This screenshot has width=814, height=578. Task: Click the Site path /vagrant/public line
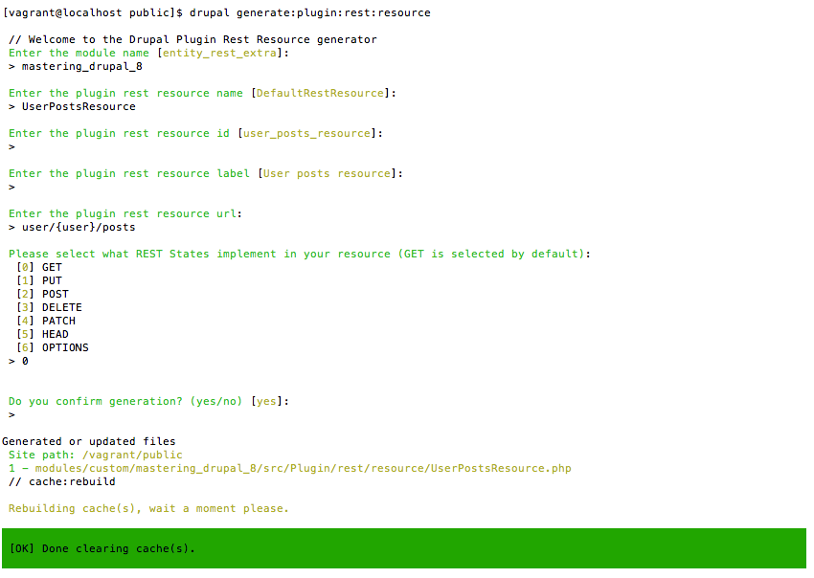(96, 455)
